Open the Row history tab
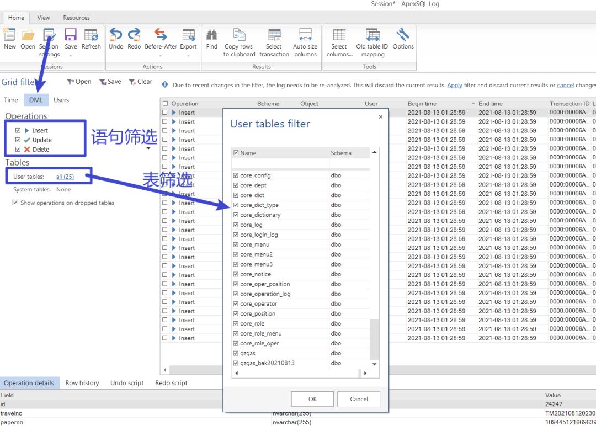The width and height of the screenshot is (596, 426). tap(82, 382)
